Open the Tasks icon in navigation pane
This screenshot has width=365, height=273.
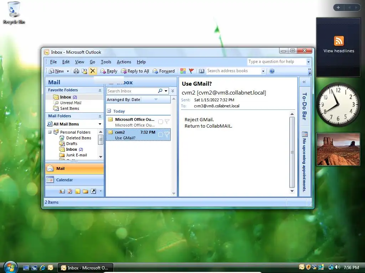(70, 191)
